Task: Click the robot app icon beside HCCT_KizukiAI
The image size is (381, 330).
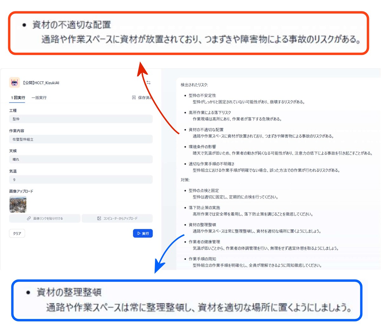Action: tap(14, 82)
